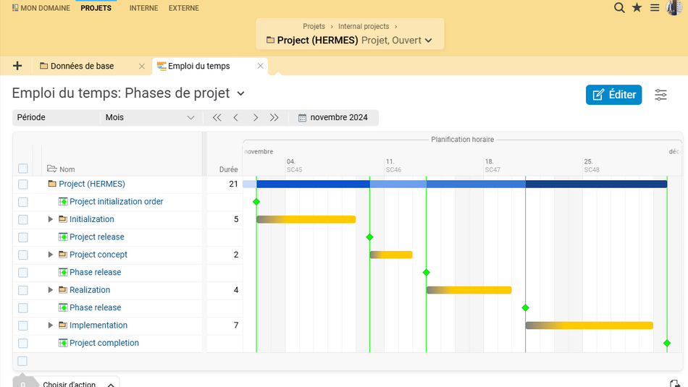Open the MON DOMAINE menu
688x387 pixels.
[41, 8]
